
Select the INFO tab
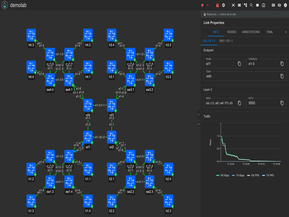pyautogui.click(x=216, y=32)
